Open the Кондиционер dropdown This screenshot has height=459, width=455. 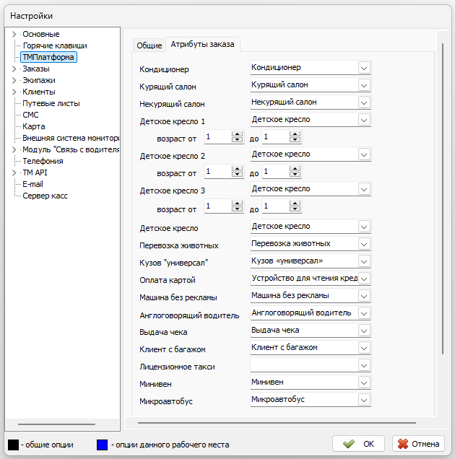(364, 68)
